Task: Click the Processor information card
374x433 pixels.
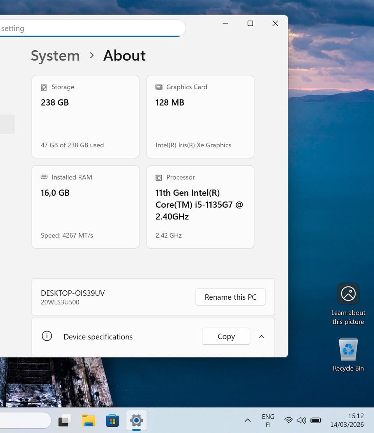Action: pos(200,207)
